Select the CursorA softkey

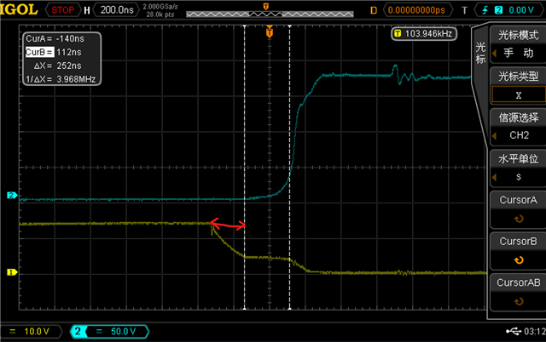pos(518,209)
